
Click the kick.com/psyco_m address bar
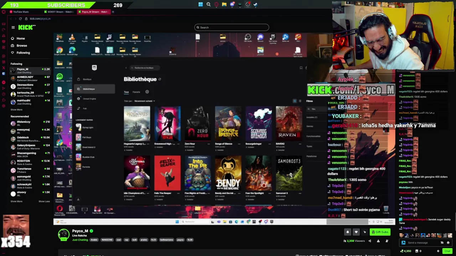(x=40, y=18)
